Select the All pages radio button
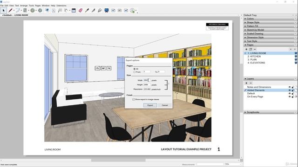The image size is (298, 167). click(135, 69)
